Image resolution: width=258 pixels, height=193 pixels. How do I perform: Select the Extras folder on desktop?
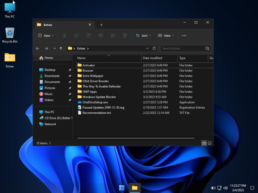[10, 60]
